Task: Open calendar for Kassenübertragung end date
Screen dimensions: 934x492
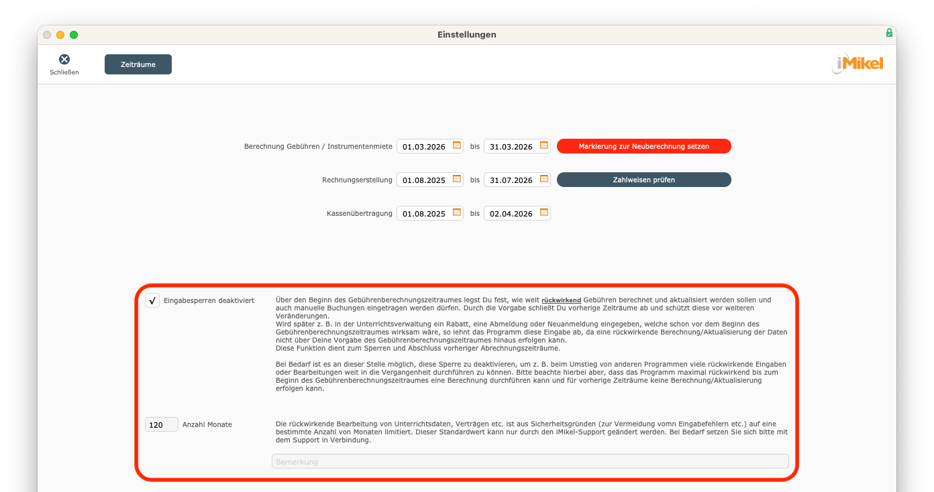Action: tap(544, 212)
